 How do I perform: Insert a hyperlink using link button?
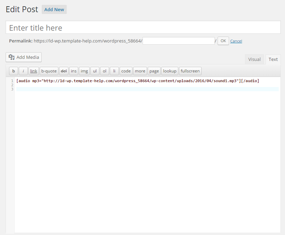point(34,71)
